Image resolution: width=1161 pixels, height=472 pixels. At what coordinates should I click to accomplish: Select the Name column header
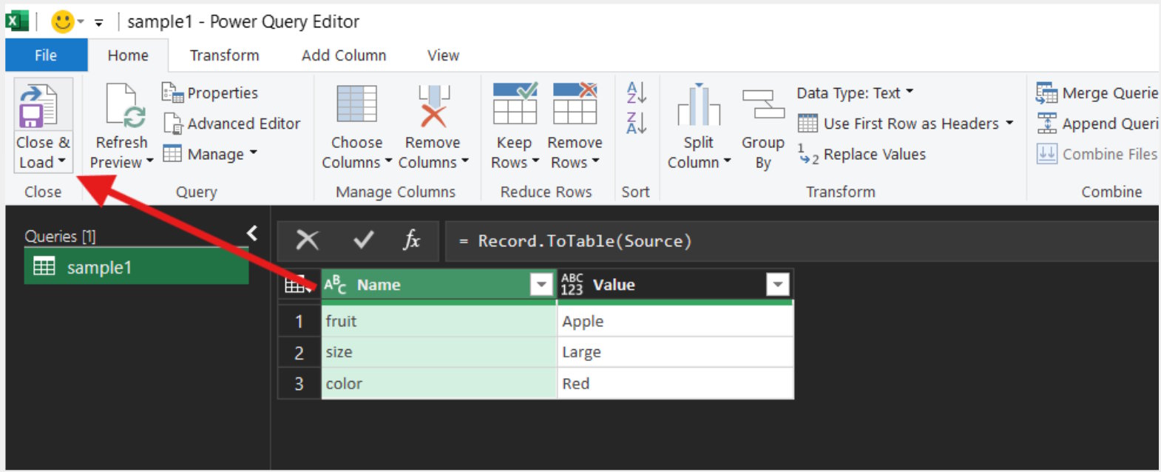click(x=439, y=284)
